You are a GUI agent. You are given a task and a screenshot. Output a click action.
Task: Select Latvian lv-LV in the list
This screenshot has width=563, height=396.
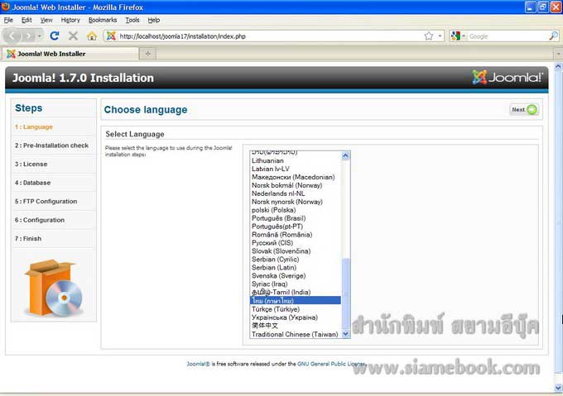[296, 169]
